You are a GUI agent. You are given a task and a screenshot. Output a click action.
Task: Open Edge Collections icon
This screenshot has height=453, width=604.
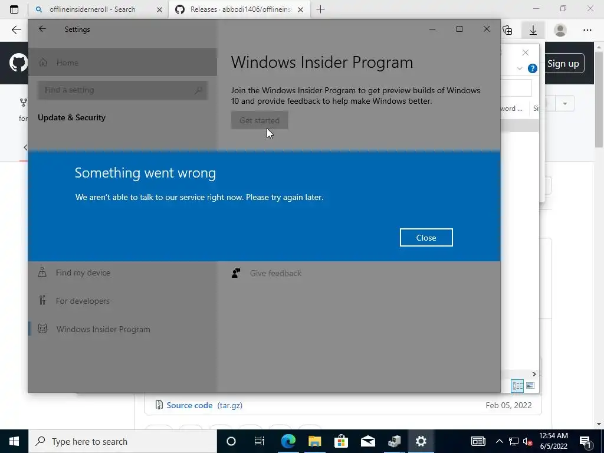(508, 30)
